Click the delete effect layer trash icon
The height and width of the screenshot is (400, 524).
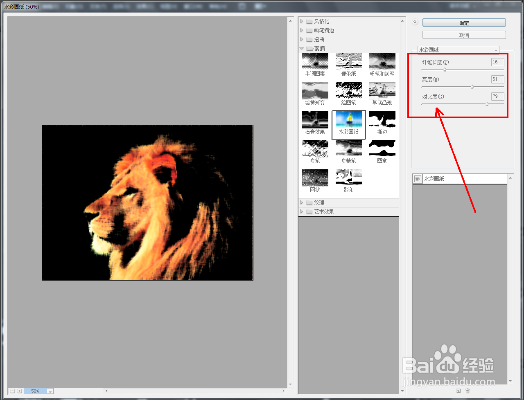click(x=468, y=391)
